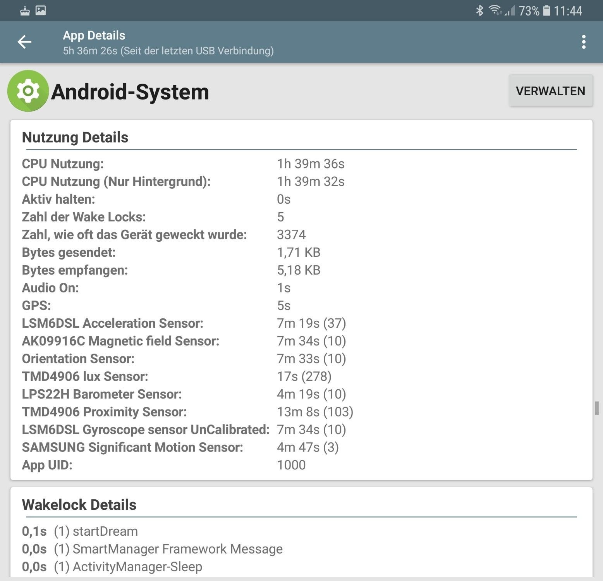Click the vertical scrollbar thumb at right edge
This screenshot has height=581, width=603.
click(x=597, y=409)
